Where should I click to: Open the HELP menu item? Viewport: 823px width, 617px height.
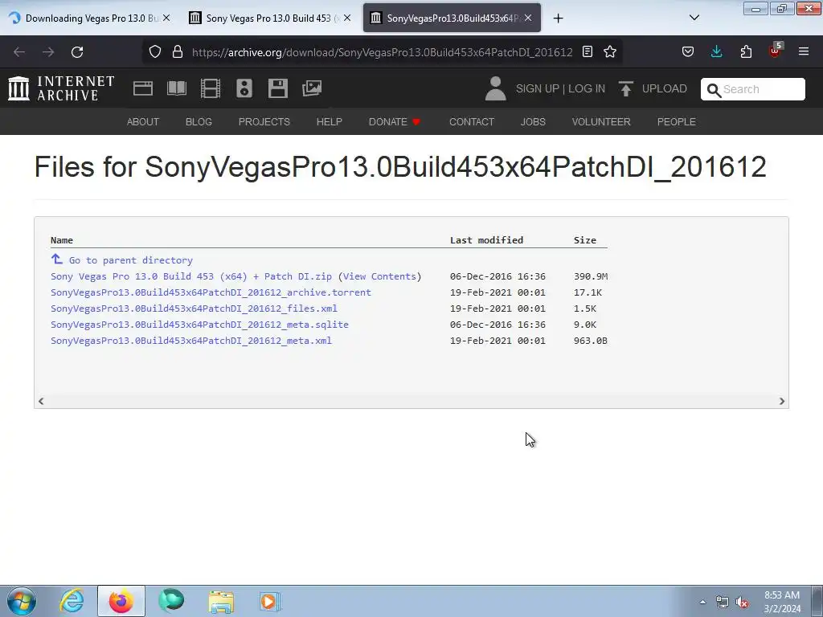[329, 122]
